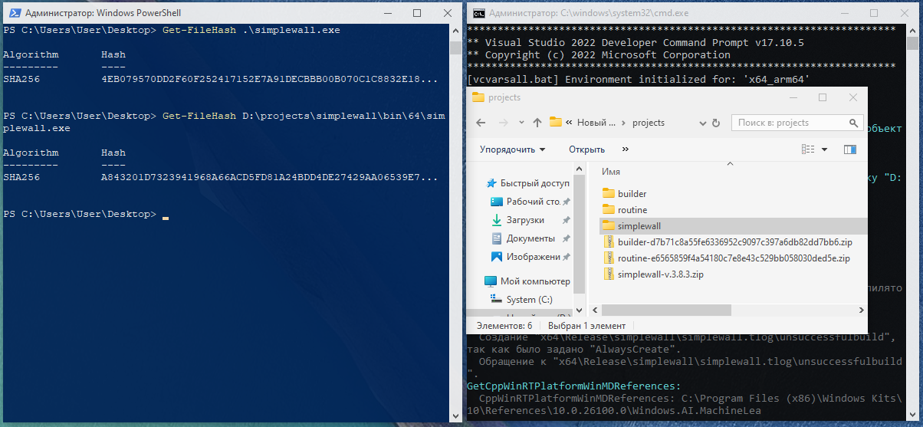Open the 'Упорядочить' menu

[x=513, y=149]
